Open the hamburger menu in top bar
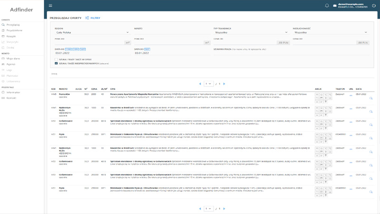380x214 pixels. (x=50, y=6)
